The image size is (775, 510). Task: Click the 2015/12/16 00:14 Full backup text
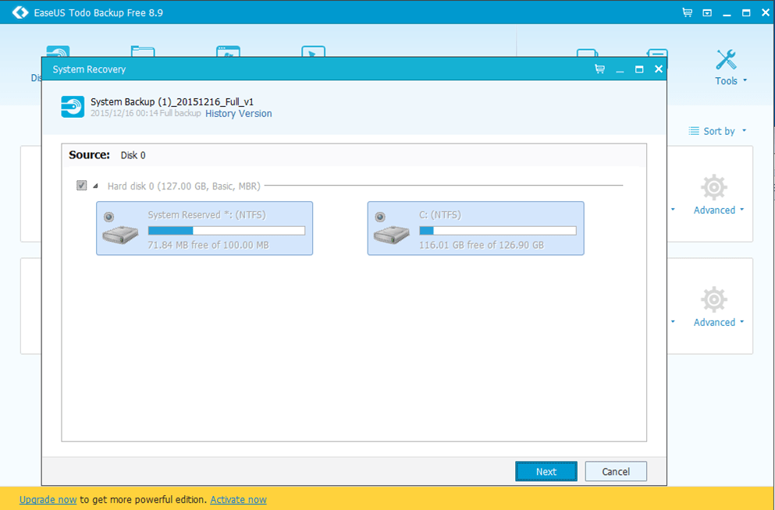(146, 114)
